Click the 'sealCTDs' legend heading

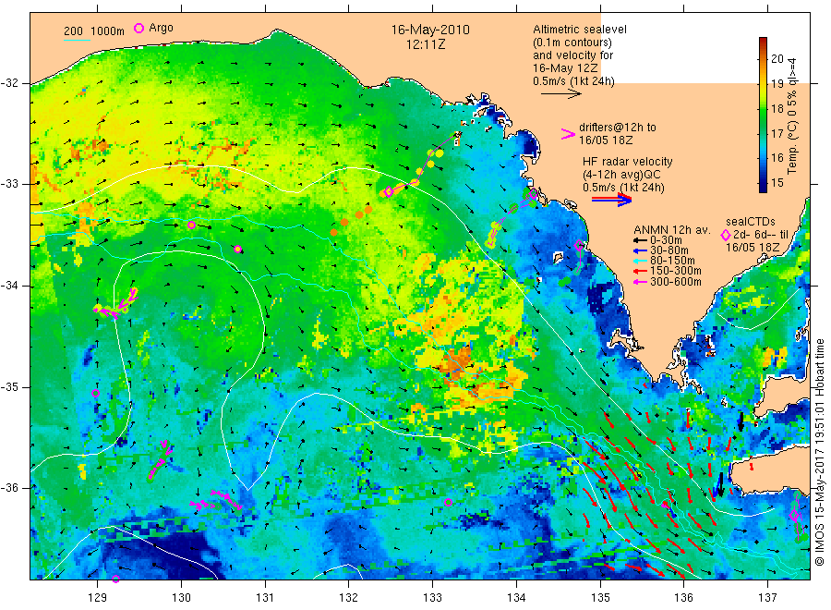(x=751, y=222)
